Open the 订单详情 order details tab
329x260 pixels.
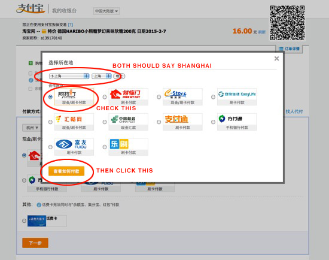pos(289,49)
